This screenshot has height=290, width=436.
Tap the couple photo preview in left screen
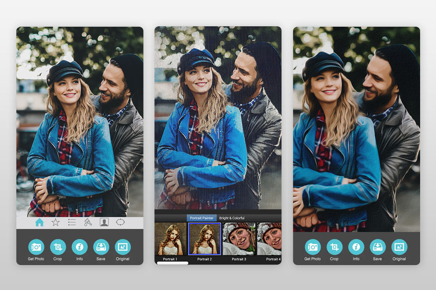point(80,122)
